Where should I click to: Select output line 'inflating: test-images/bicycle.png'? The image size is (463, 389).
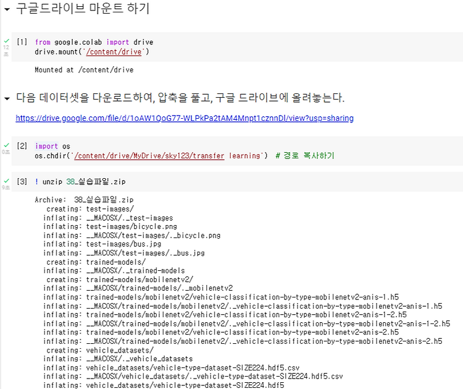[x=110, y=226]
